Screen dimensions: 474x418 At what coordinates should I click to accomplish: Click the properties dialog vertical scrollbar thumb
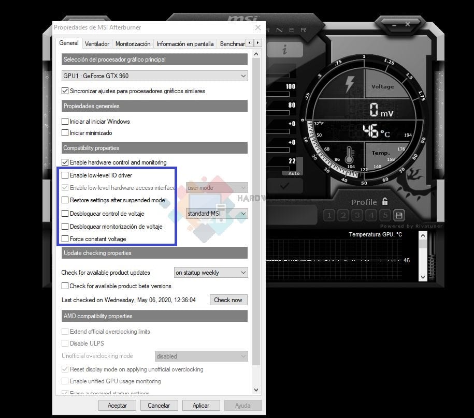pyautogui.click(x=256, y=212)
